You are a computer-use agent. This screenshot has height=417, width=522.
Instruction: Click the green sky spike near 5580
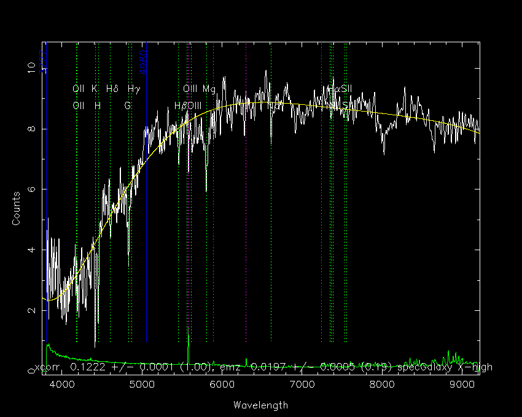point(188,346)
